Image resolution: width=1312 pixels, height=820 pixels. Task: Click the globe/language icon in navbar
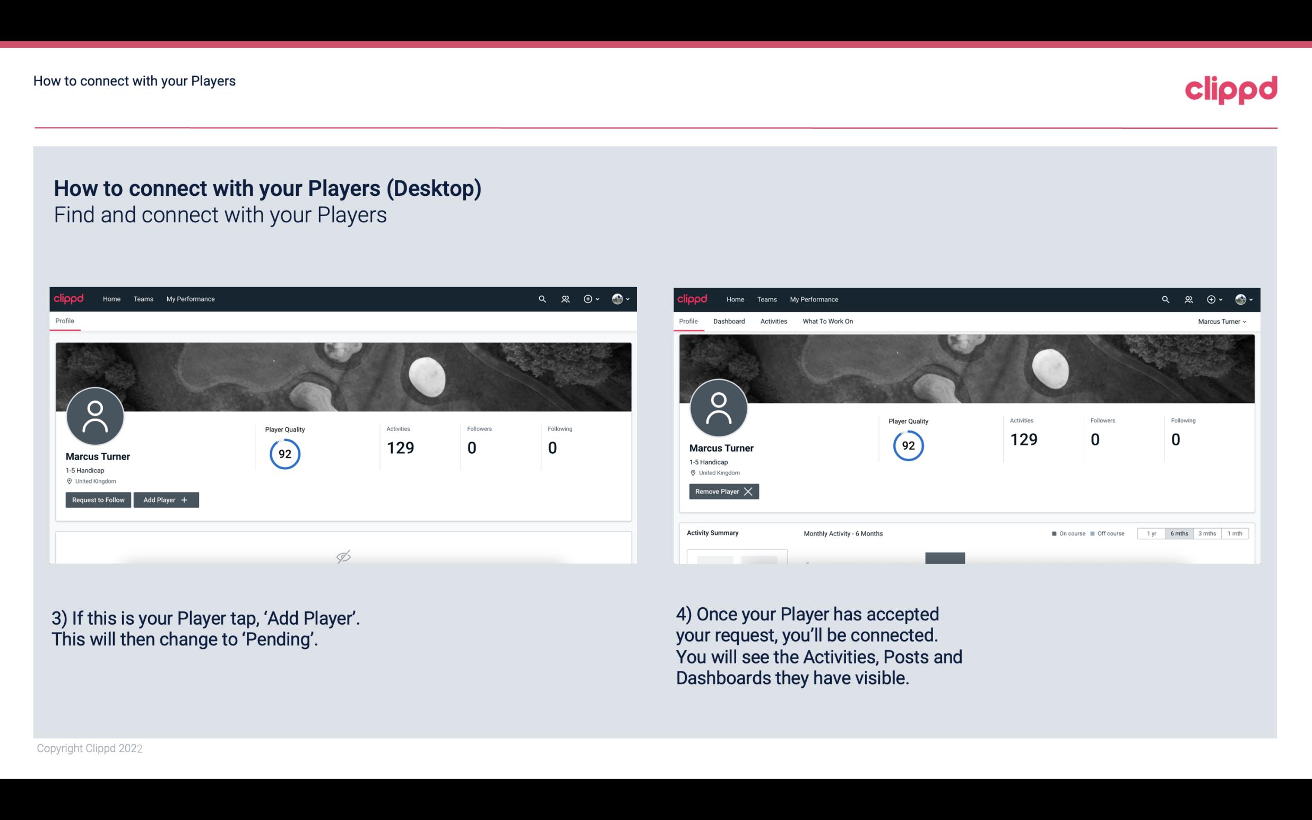[x=617, y=298]
